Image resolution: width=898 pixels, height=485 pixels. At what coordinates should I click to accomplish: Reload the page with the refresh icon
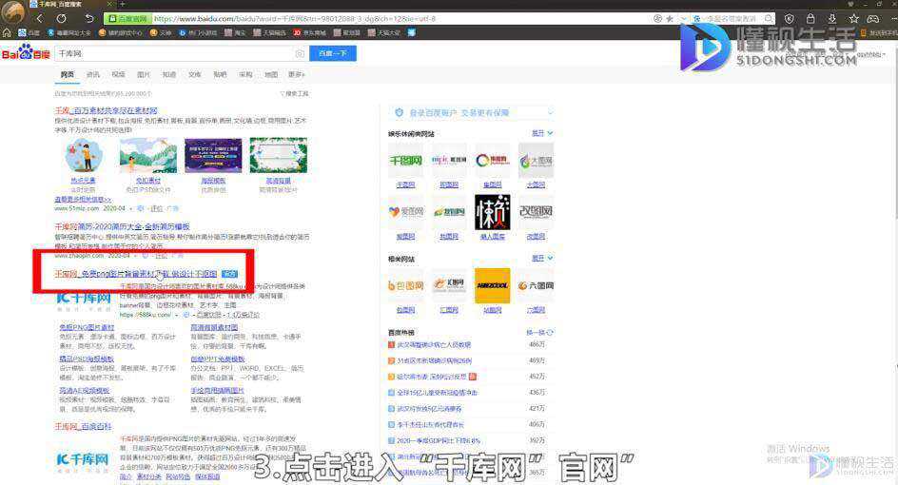tap(62, 18)
